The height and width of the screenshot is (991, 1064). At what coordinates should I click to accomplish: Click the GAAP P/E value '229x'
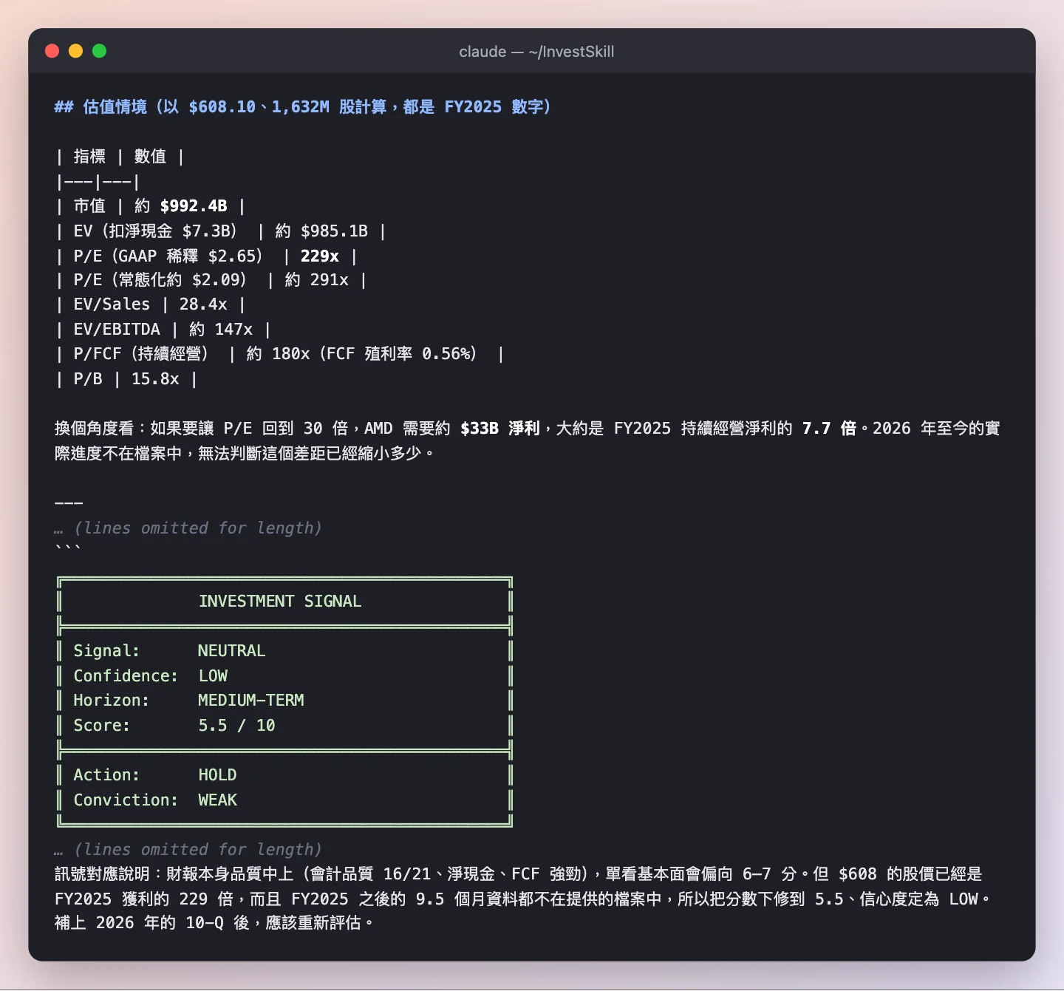point(320,256)
